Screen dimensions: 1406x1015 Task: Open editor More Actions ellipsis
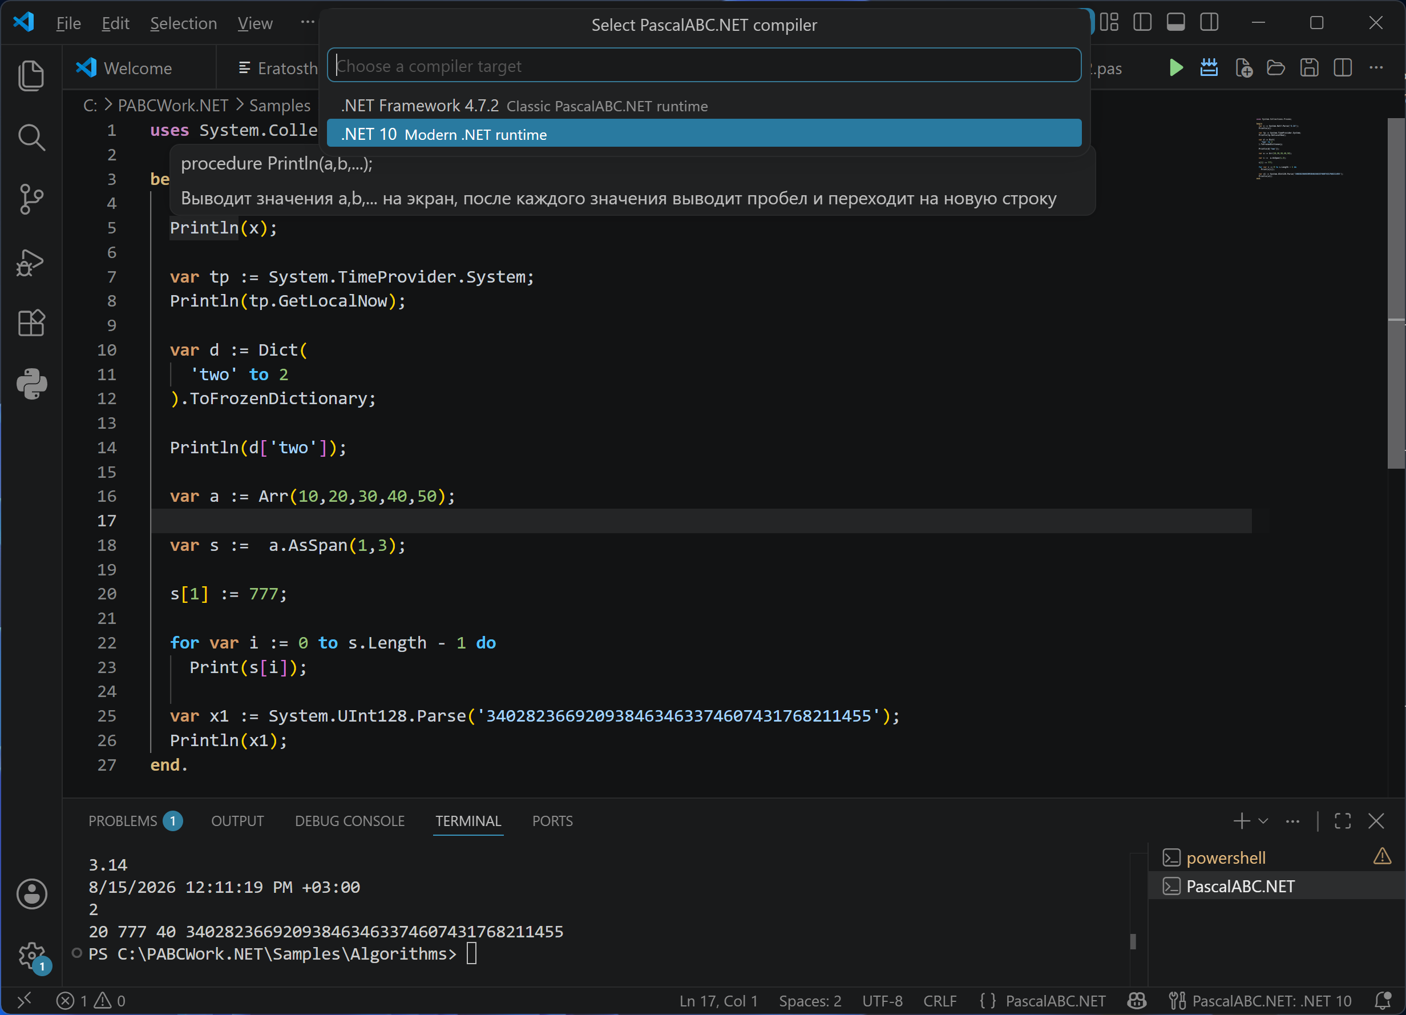(1376, 67)
